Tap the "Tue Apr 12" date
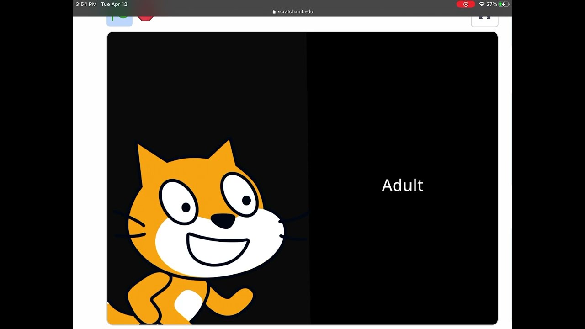 click(114, 4)
